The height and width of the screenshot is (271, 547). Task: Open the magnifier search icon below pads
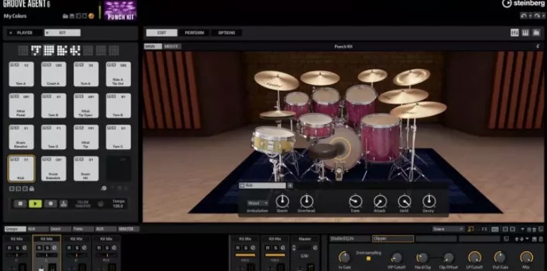pyautogui.click(x=104, y=189)
